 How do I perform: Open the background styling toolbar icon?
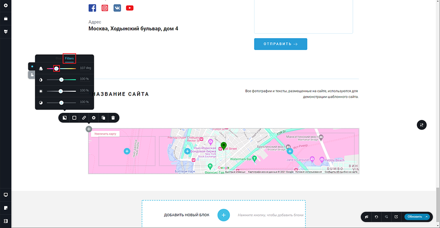click(64, 118)
